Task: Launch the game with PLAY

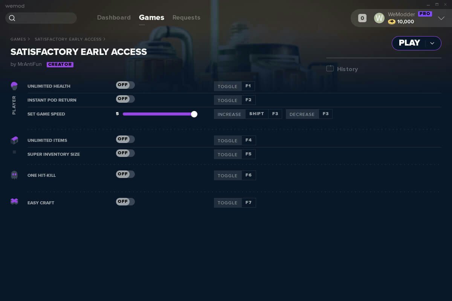Action: [409, 43]
